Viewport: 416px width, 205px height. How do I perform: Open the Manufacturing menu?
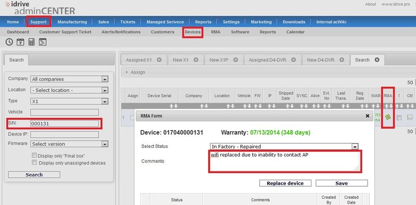[72, 22]
